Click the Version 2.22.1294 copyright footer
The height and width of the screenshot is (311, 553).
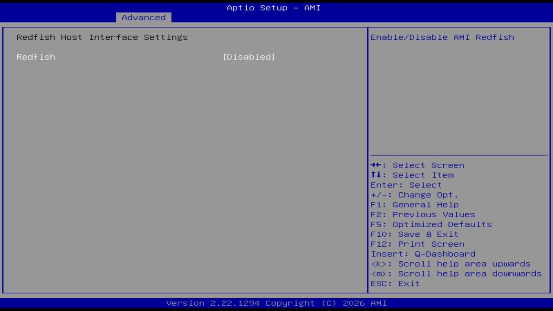tap(273, 303)
